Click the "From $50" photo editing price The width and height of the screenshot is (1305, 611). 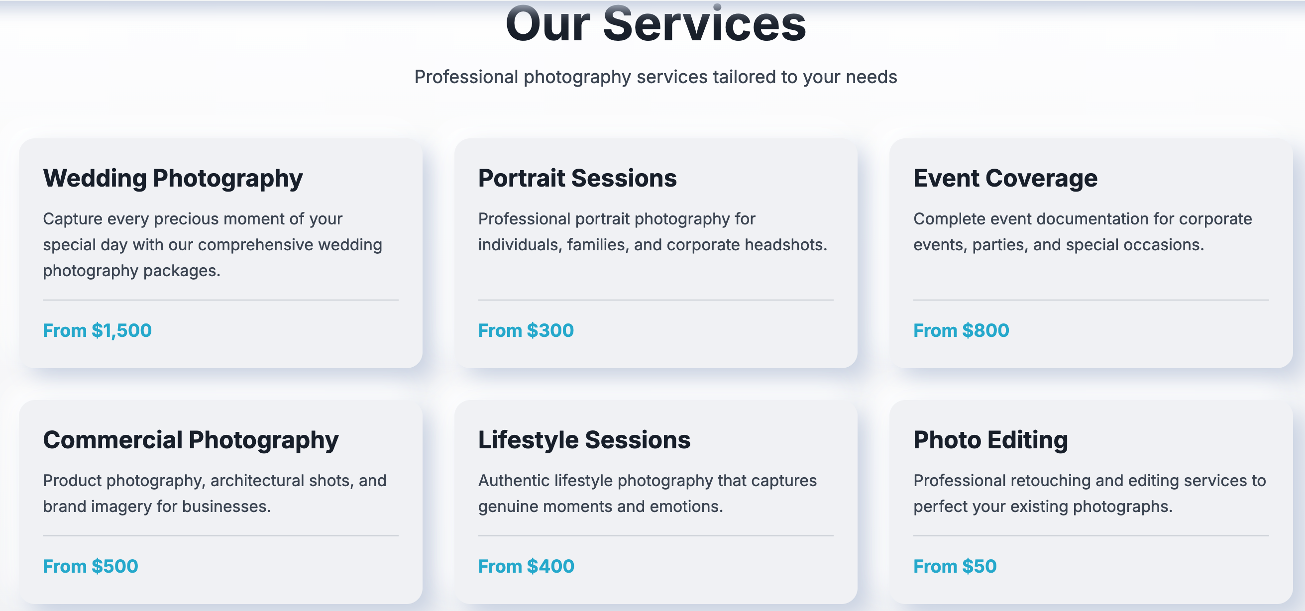(955, 566)
